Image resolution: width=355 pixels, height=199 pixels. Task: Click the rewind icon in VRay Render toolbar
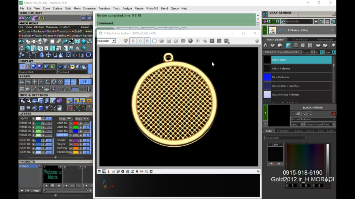coord(316,22)
